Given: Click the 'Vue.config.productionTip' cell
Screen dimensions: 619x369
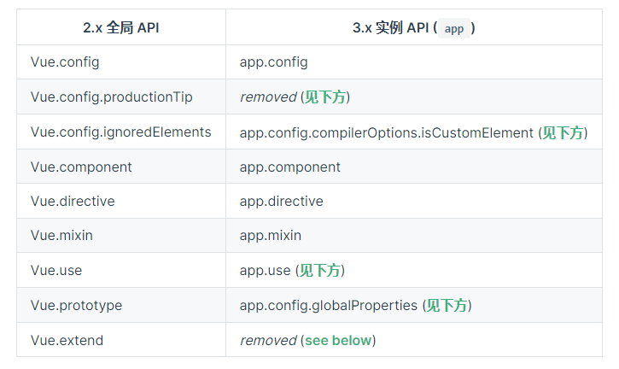Looking at the screenshot, I should tap(121, 97).
